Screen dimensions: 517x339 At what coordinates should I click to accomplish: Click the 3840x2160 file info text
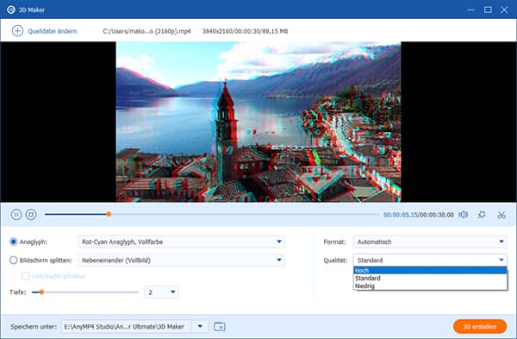(x=245, y=31)
